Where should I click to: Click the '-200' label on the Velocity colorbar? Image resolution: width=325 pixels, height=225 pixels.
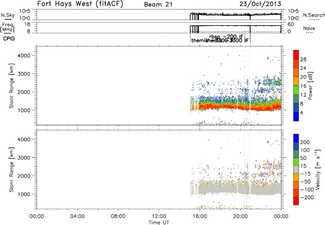point(307,197)
